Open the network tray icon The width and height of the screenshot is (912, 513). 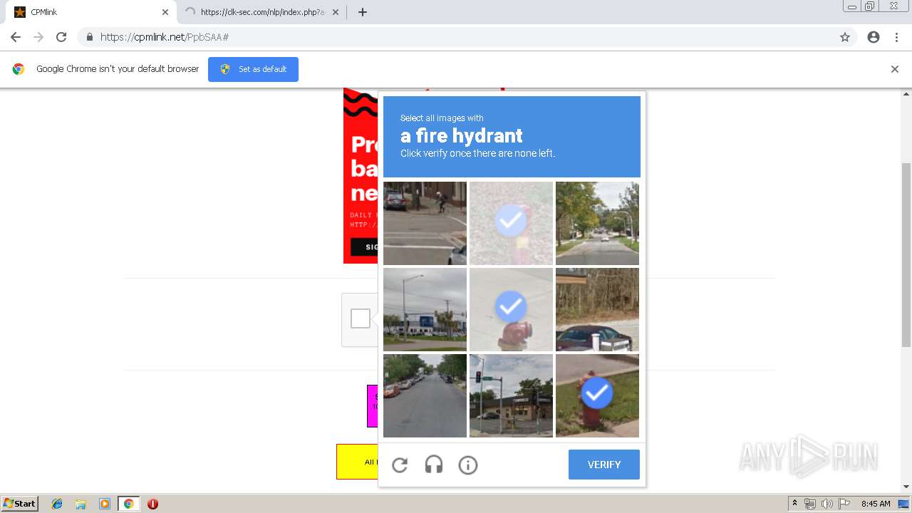point(810,504)
